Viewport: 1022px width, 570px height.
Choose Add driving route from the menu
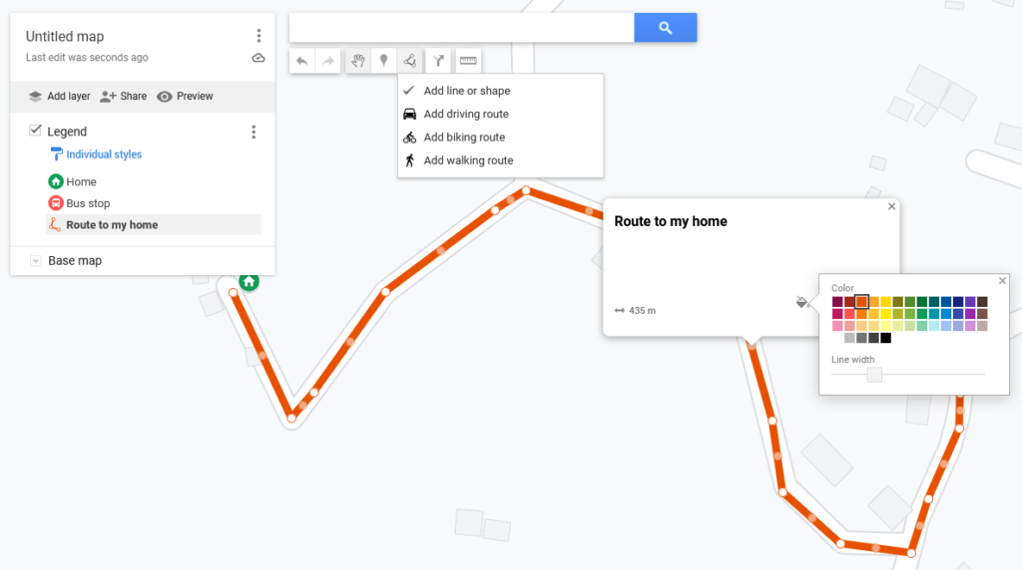tap(466, 114)
